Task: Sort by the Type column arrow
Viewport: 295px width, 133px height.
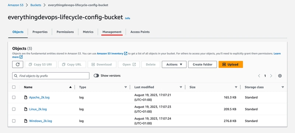Action: [126, 87]
